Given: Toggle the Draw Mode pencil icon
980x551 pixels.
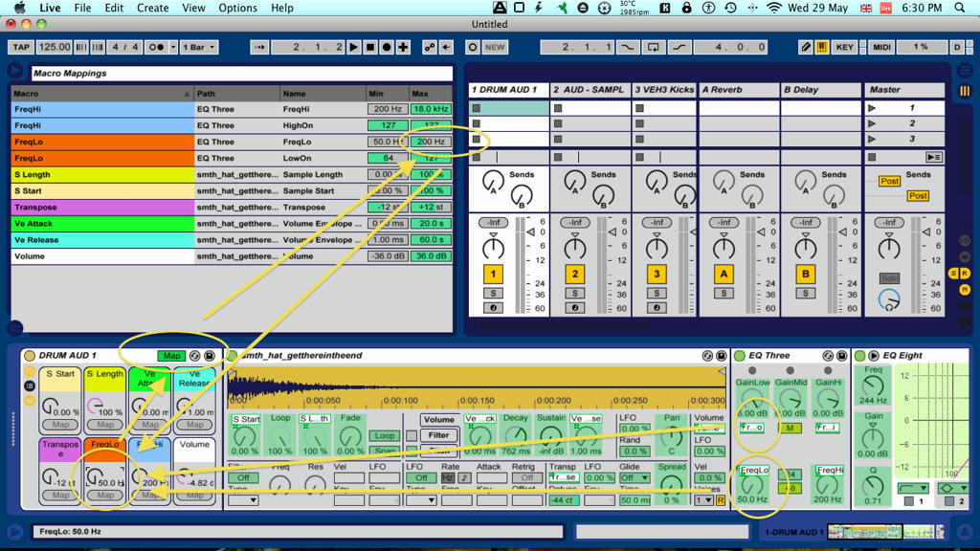Looking at the screenshot, I should click(x=806, y=47).
